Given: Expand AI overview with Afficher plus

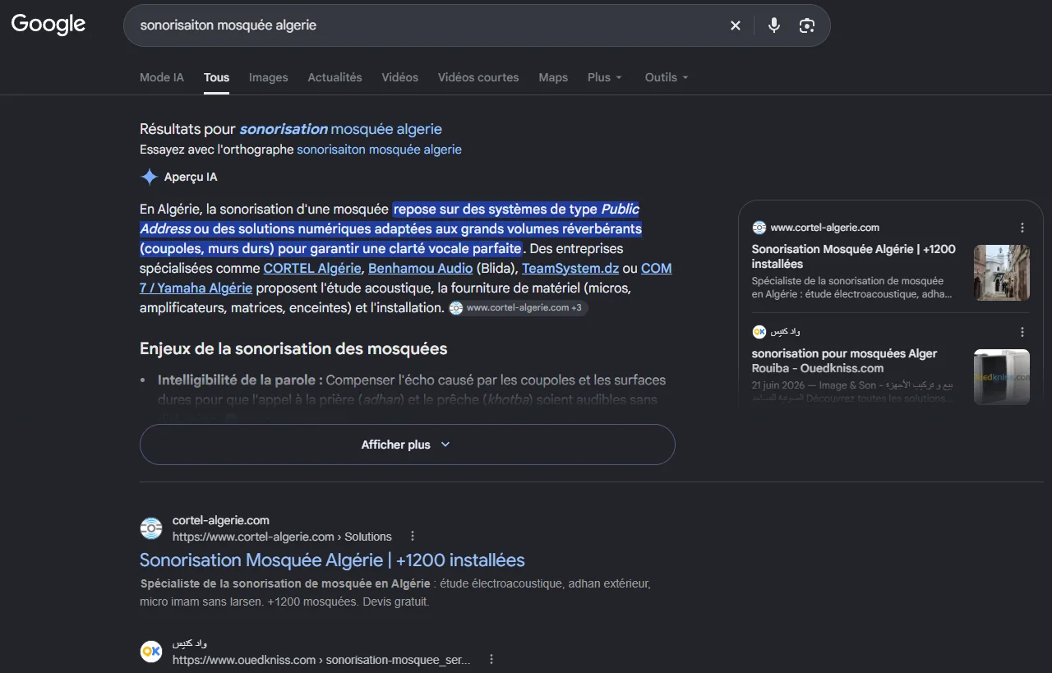Looking at the screenshot, I should coord(408,445).
